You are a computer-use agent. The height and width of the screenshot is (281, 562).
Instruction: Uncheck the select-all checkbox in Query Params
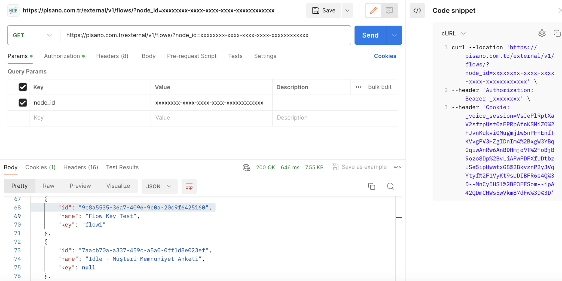23,87
